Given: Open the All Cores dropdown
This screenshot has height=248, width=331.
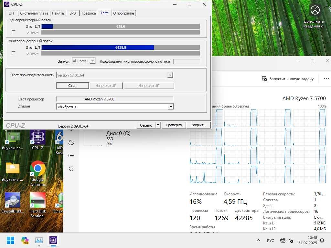Looking at the screenshot, I should pos(84,61).
